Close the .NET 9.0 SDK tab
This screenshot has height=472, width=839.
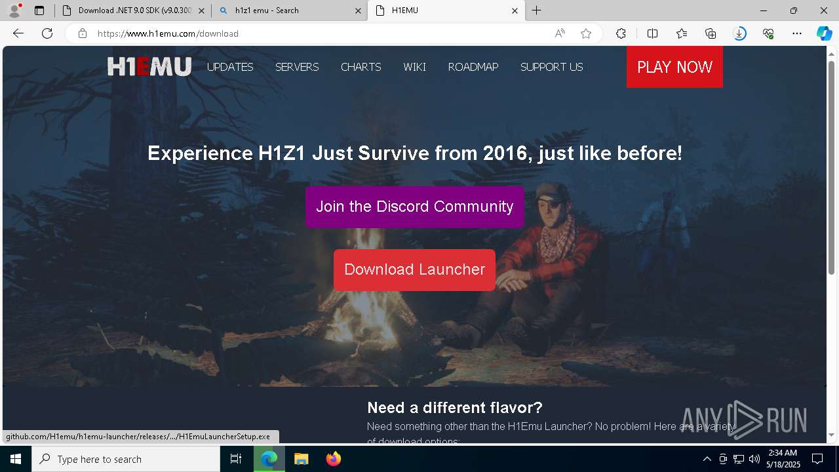click(201, 10)
